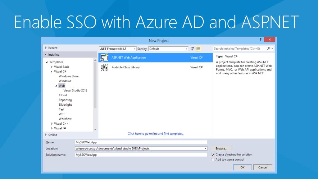318x179 pixels.
Task: Click the search magnifier icon
Action: (269, 48)
